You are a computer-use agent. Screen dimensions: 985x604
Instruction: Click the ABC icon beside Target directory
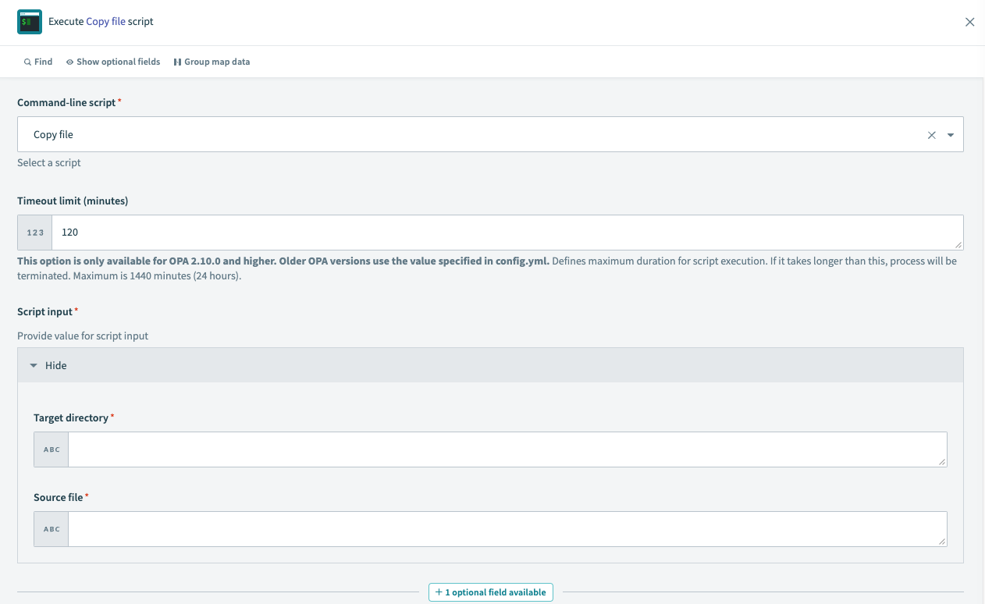pyautogui.click(x=52, y=449)
